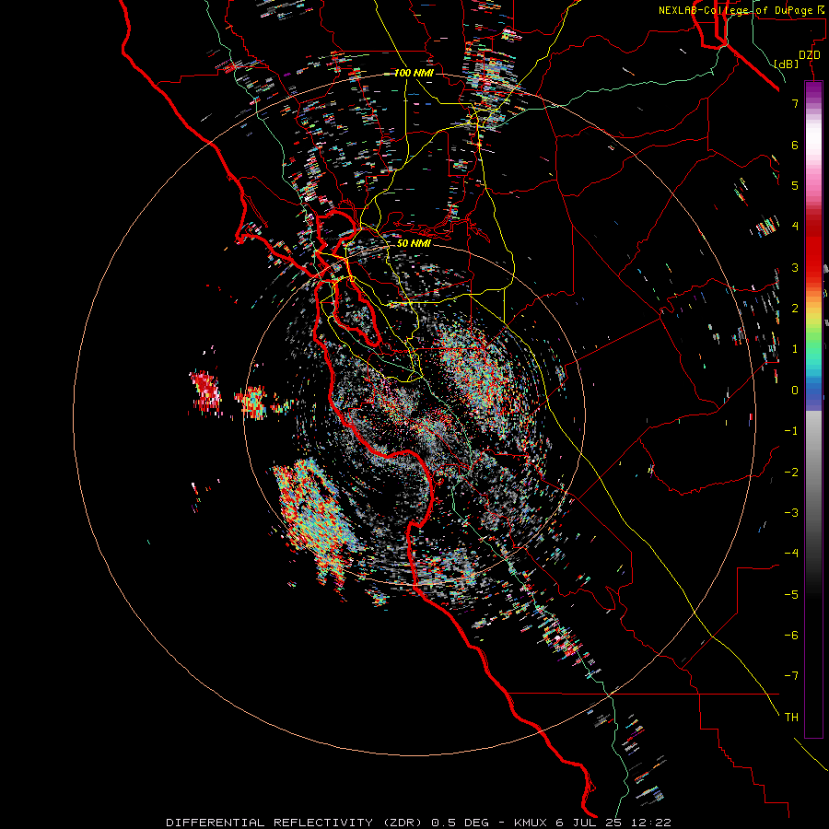Click the TH threshold label on colorbar
Image resolution: width=829 pixels, height=829 pixels.
(791, 717)
